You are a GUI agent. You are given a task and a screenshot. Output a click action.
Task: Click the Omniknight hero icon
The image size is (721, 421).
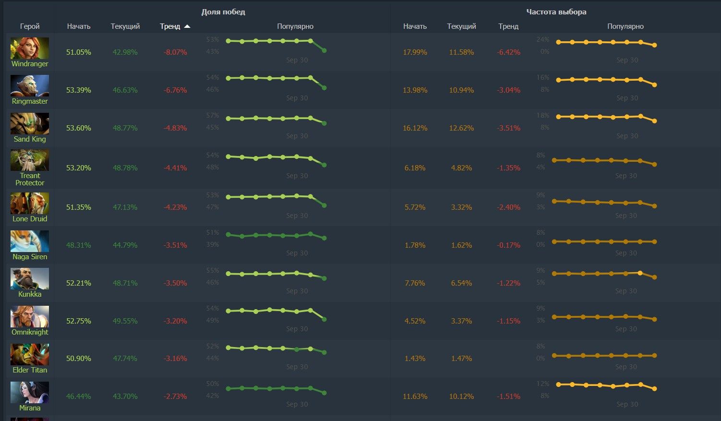click(30, 316)
